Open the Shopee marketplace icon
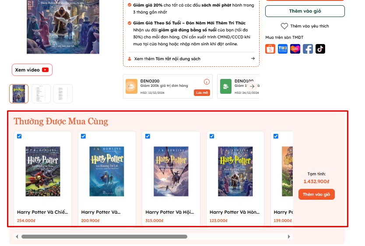This screenshot has height=246, width=365. (x=270, y=49)
